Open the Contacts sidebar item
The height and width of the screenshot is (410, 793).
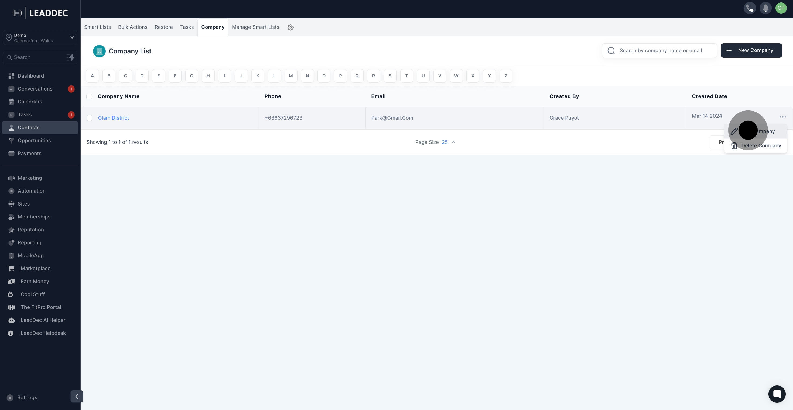pyautogui.click(x=40, y=127)
